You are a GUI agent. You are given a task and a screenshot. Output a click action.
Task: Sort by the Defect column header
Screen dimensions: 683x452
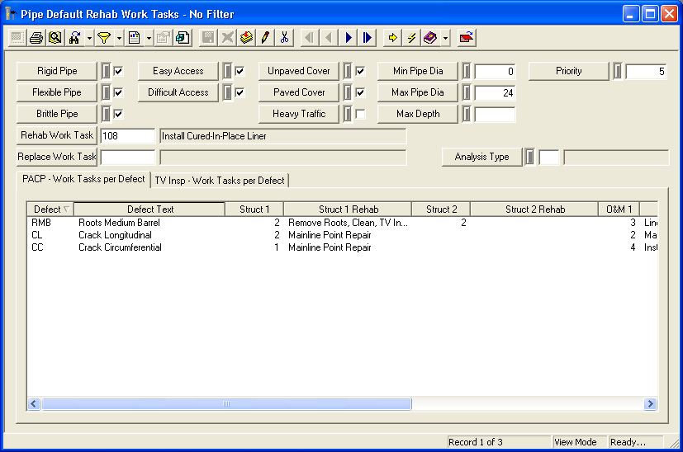point(50,210)
